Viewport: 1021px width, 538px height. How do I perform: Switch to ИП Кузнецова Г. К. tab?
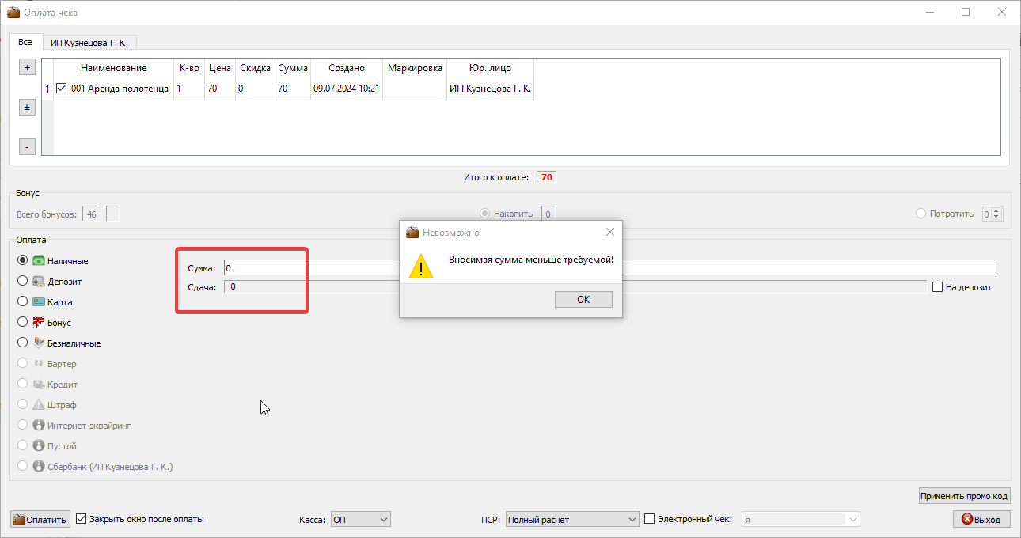[89, 42]
